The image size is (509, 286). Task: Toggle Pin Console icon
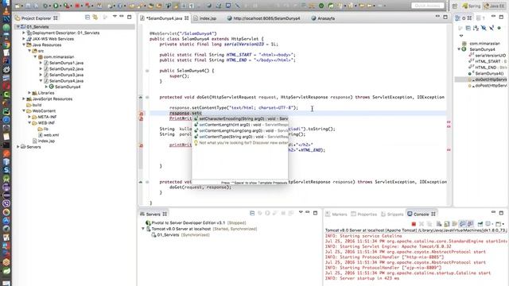tap(480, 224)
